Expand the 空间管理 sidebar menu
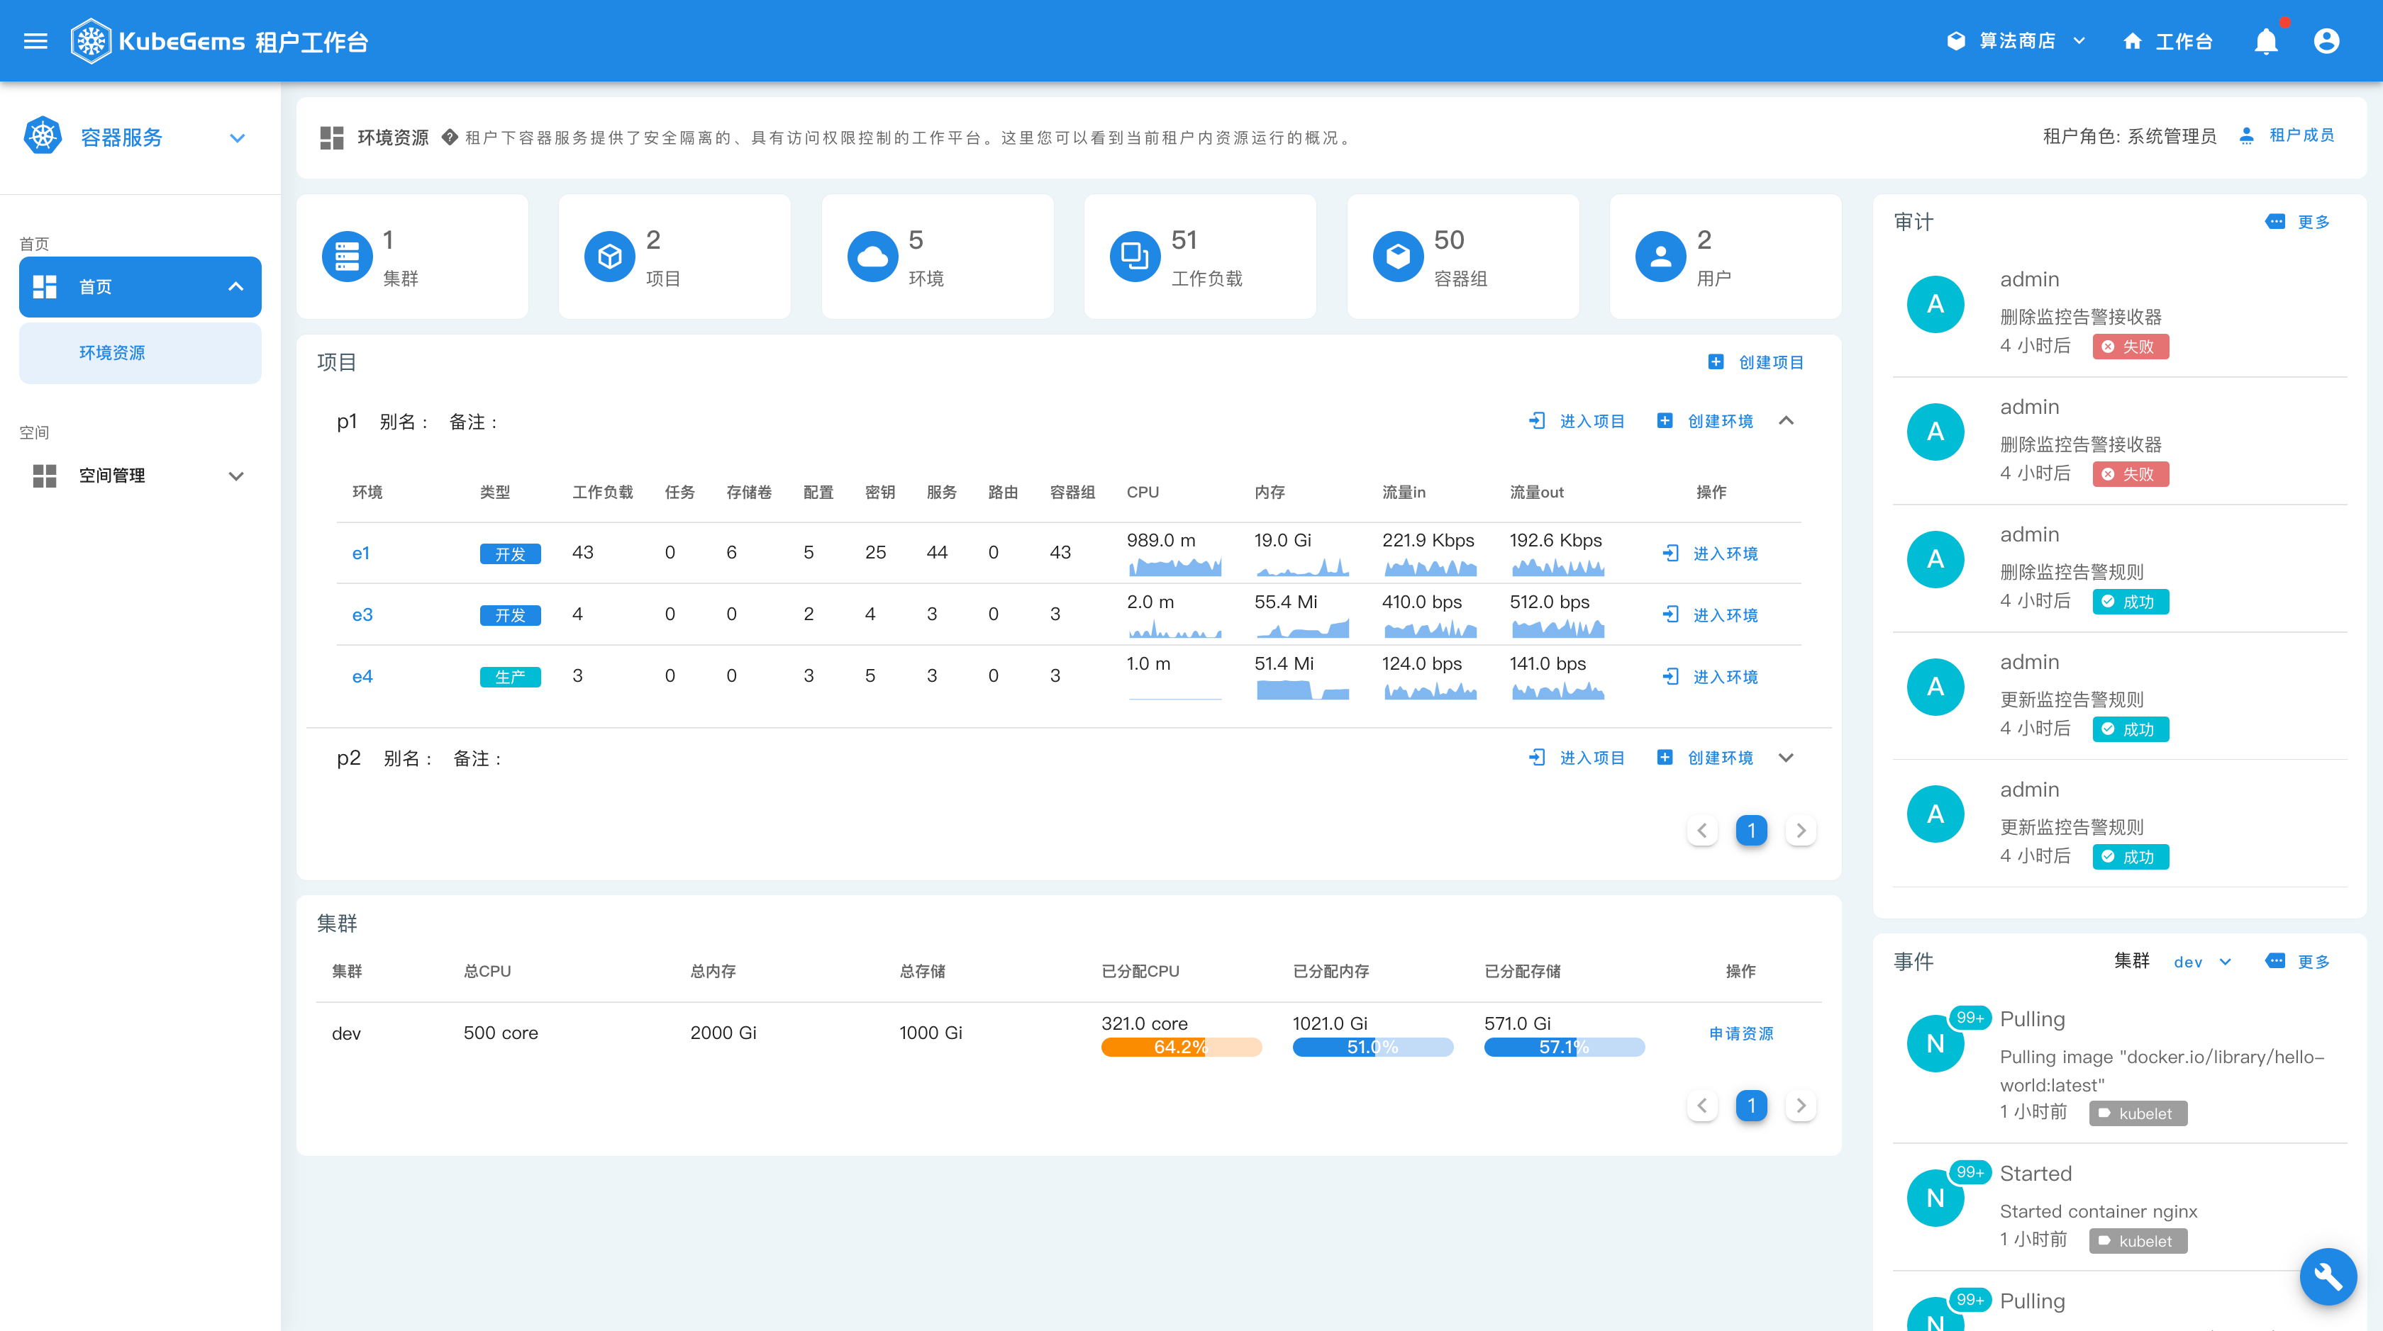2383x1331 pixels. point(139,476)
